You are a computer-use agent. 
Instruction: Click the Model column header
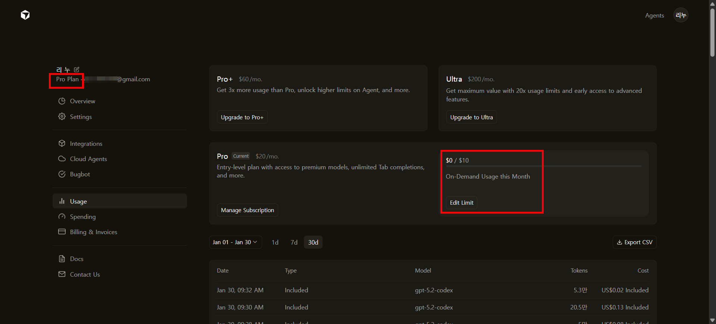coord(423,271)
